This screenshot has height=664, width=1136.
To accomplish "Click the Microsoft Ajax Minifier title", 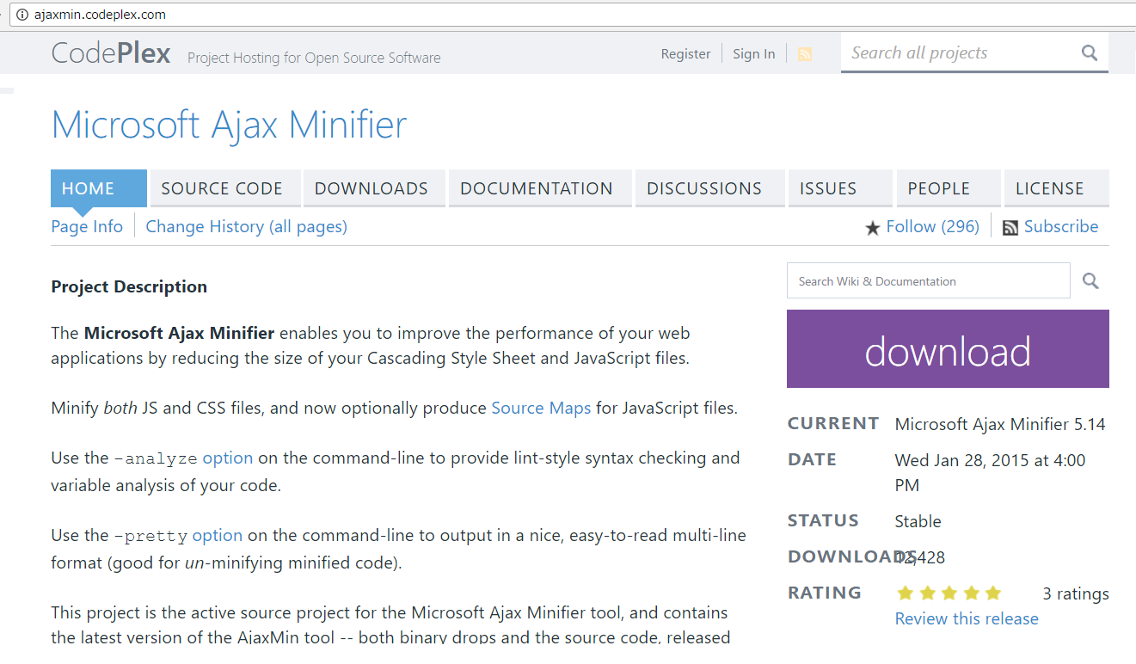I will 229,125.
